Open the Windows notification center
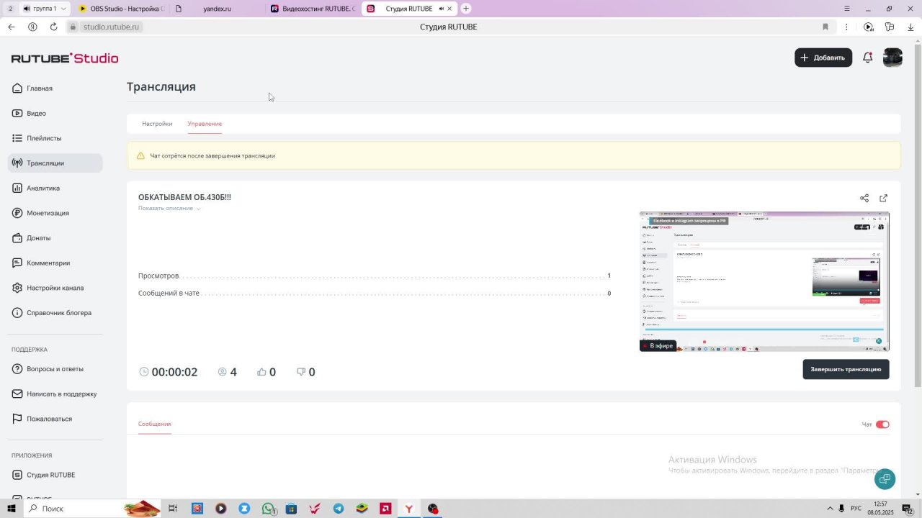The height and width of the screenshot is (518, 922). pyautogui.click(x=908, y=509)
